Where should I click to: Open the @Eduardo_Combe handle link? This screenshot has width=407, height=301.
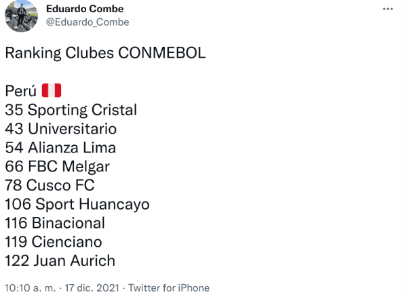pos(87,22)
